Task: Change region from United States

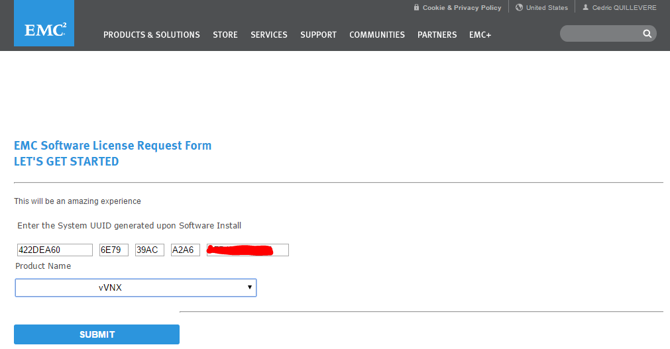Action: (547, 8)
